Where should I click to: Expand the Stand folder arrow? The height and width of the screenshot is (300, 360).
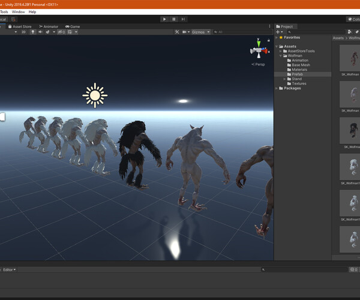(284, 79)
